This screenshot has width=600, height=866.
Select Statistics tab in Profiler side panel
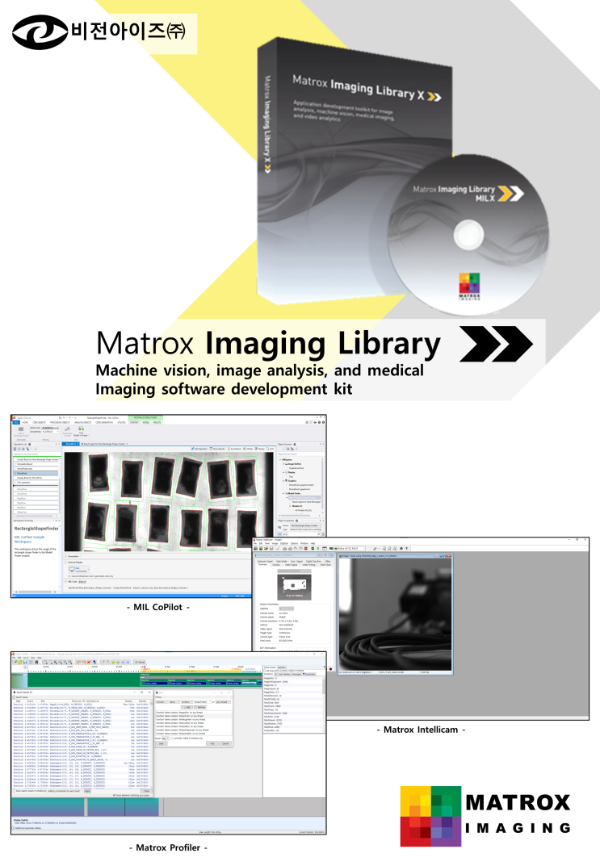282,667
